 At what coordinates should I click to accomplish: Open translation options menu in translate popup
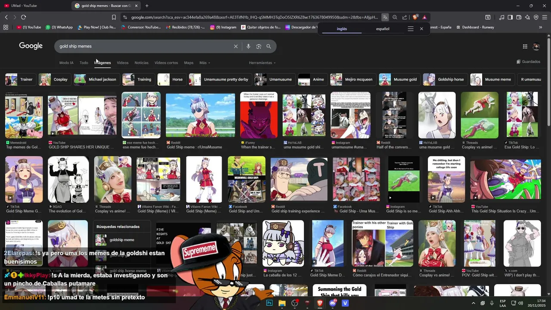point(411,29)
